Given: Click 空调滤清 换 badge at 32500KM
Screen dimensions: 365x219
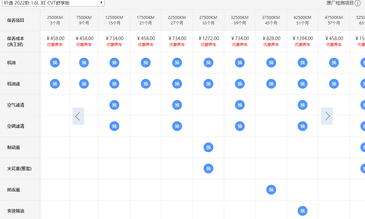Looking at the screenshot, I should [x=240, y=126].
